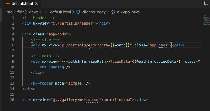Click the 'flint' breadcrumb segment

click(20, 12)
